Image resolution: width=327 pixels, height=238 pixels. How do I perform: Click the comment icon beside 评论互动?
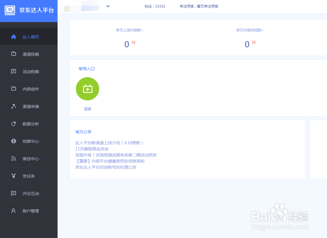13,193
